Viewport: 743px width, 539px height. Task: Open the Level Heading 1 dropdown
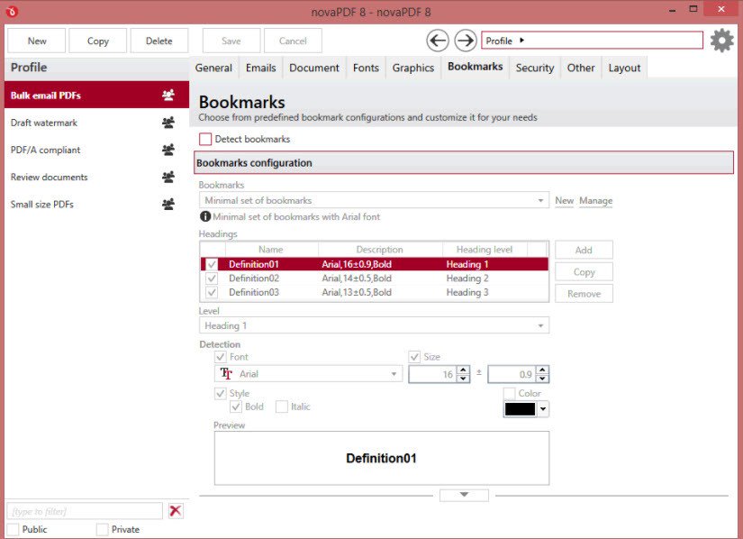tap(374, 325)
